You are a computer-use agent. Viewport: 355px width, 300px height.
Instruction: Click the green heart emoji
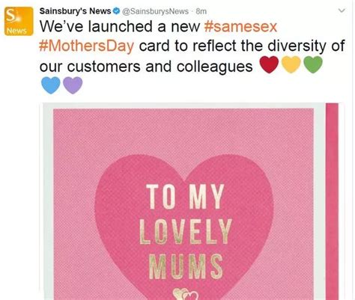(313, 64)
